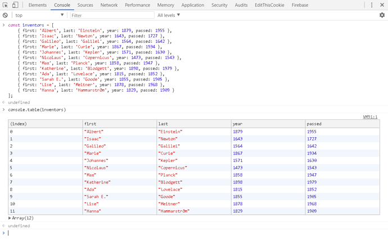Switch to the Elements tab
The width and height of the screenshot is (388, 239).
[37, 5]
